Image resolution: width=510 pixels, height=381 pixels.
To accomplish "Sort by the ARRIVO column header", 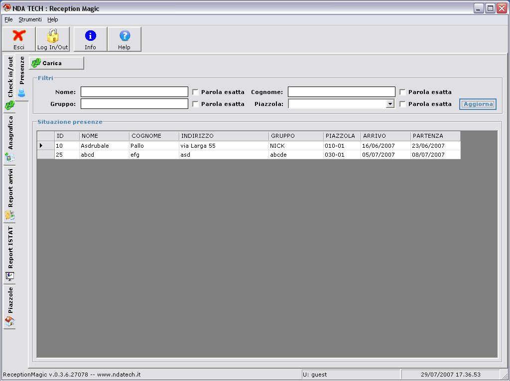I will pos(386,136).
